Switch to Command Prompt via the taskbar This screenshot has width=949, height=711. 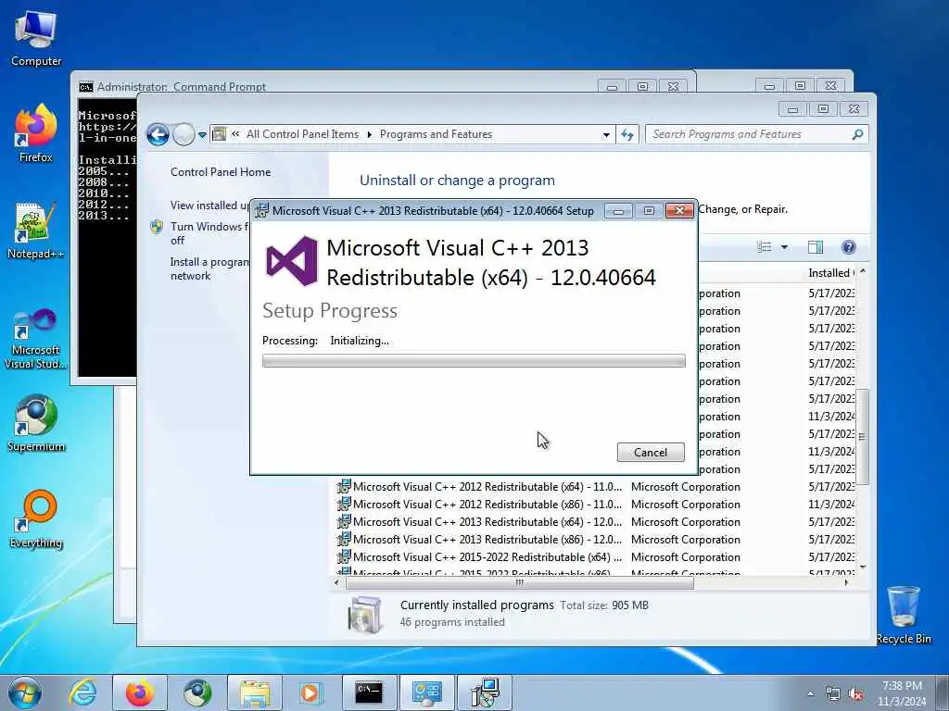(369, 692)
